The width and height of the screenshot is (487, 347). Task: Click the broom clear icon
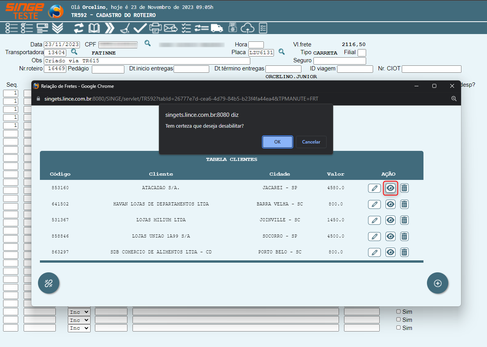coord(125,28)
